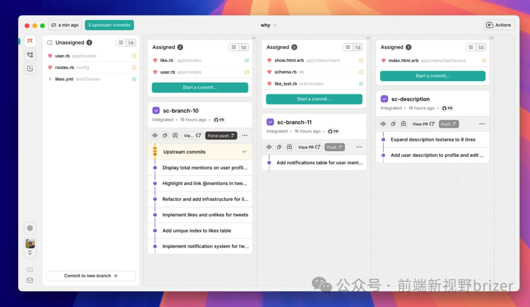
Task: Uncheck the sc-branch-10 branch checkbox
Action: click(156, 111)
